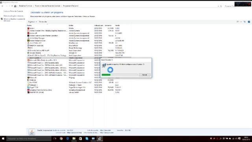
Task: Open the Action Center notification icon
Action: click(x=239, y=138)
